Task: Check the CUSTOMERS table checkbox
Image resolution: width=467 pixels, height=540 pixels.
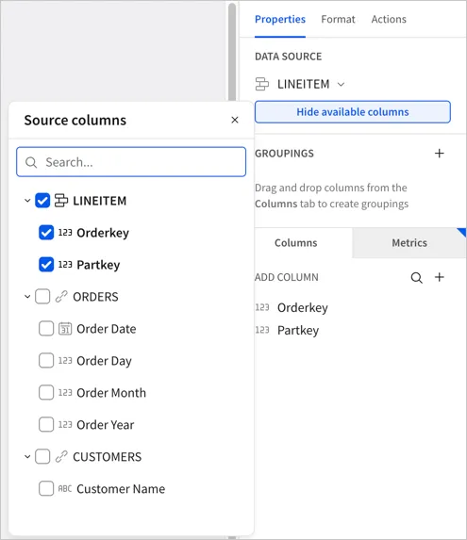Action: (x=42, y=457)
